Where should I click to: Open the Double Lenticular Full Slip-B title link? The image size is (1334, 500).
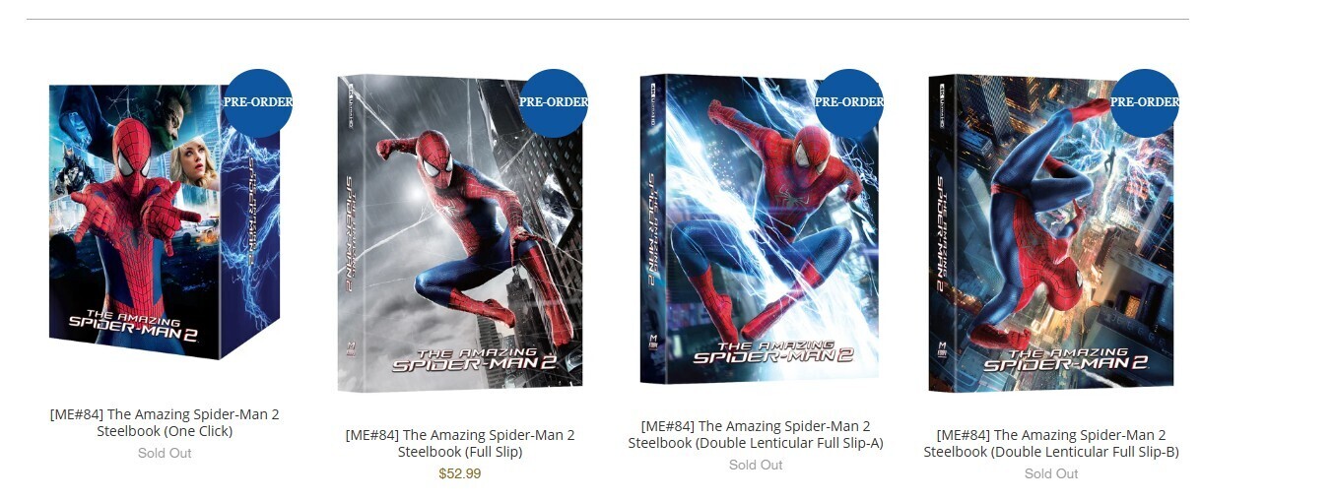[1051, 444]
